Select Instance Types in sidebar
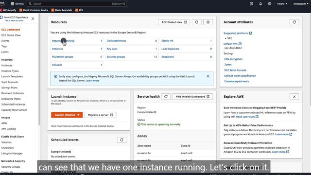 [x=10, y=71]
